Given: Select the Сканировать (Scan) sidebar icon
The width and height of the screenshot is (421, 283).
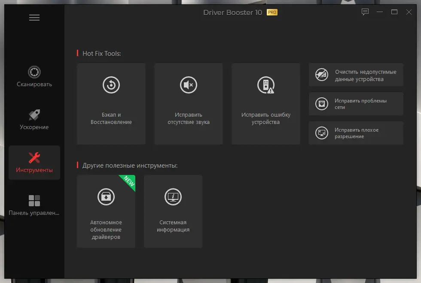Looking at the screenshot, I should [34, 72].
